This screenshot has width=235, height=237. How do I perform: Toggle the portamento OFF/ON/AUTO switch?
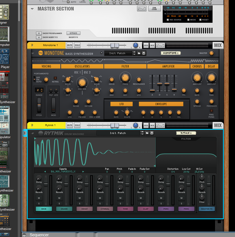(x=34, y=79)
